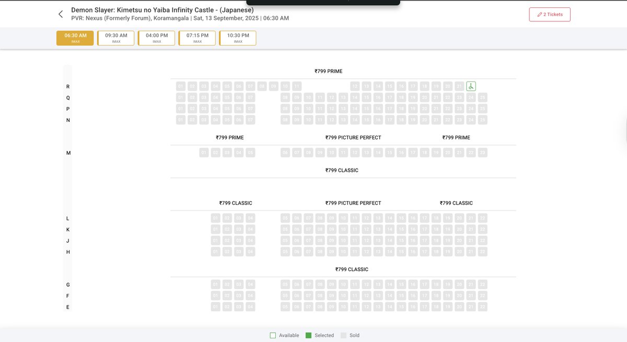Switch to the 09:30 AM IMAX showtime

click(x=115, y=38)
